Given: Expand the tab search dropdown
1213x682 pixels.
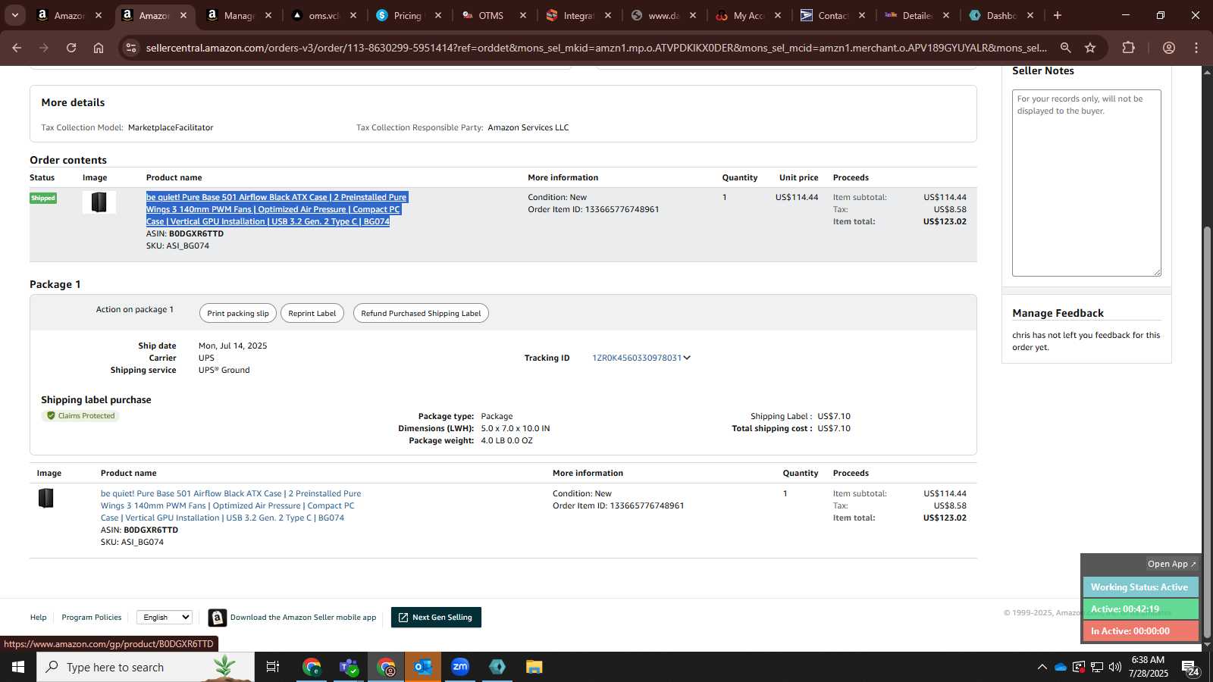Looking at the screenshot, I should tap(14, 15).
